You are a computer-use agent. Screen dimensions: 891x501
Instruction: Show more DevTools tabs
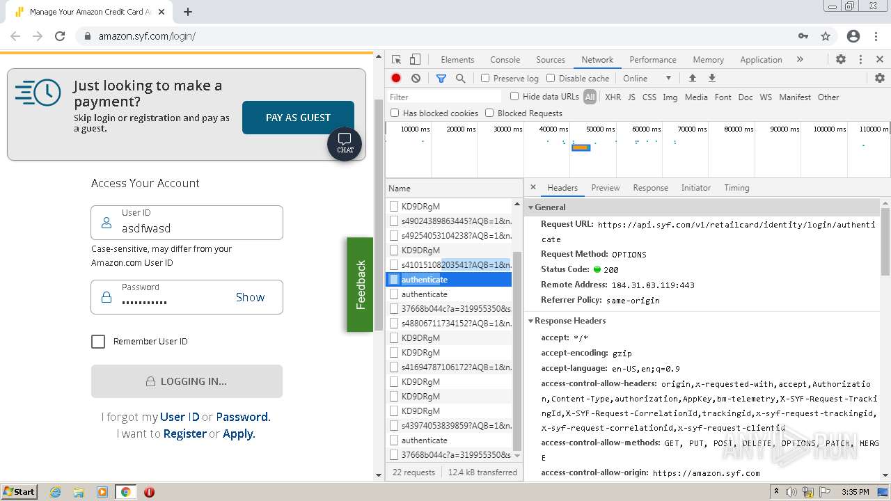tap(800, 60)
